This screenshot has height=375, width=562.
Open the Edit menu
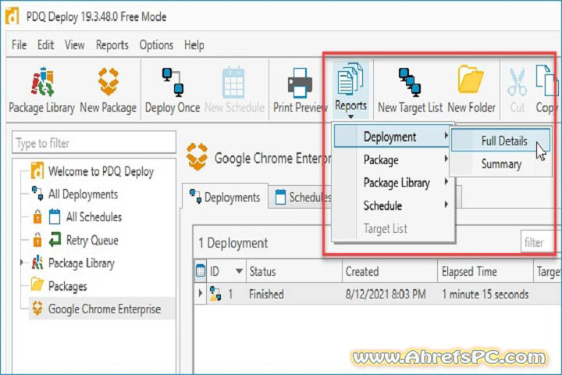(45, 45)
